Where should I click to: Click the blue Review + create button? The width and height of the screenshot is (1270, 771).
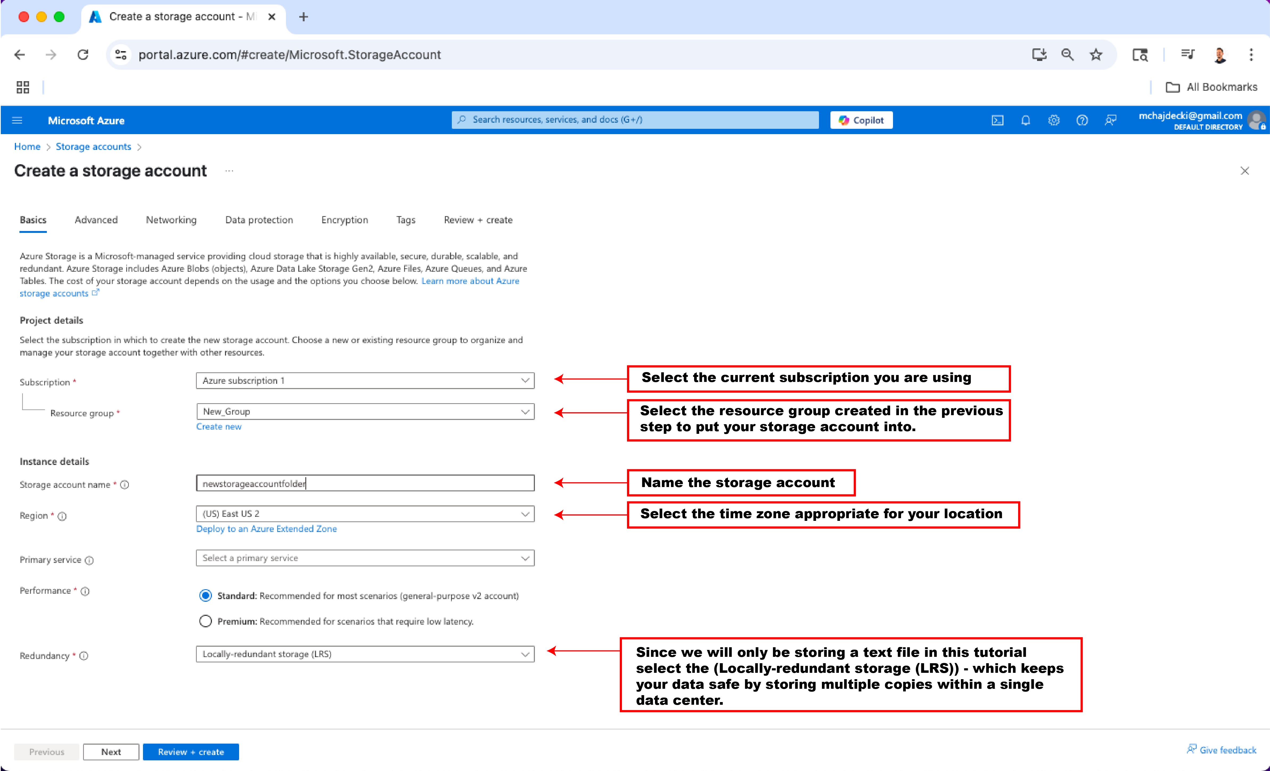[191, 752]
